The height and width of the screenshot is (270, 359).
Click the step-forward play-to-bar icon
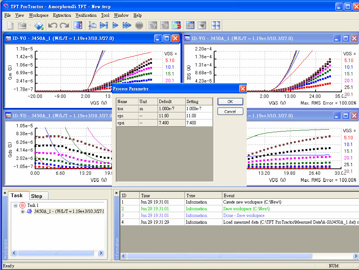(104, 25)
